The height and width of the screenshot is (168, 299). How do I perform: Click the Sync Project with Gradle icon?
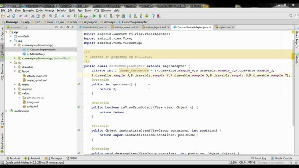coord(130,16)
